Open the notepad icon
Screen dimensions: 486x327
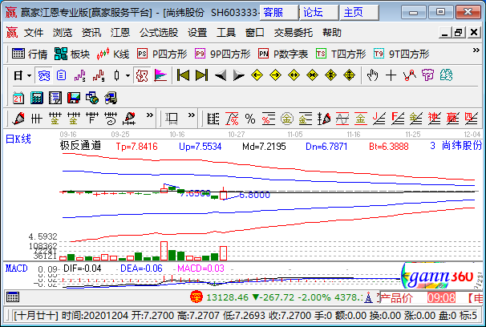pyautogui.click(x=55, y=98)
